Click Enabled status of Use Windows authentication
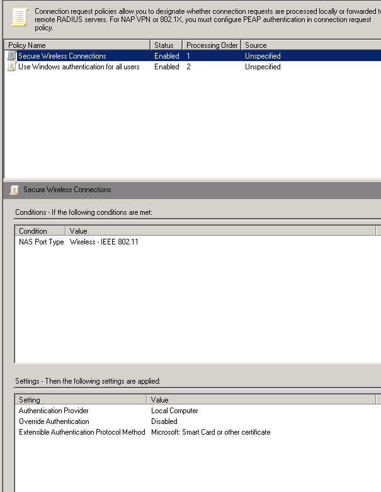This screenshot has height=492, width=381. tap(166, 67)
